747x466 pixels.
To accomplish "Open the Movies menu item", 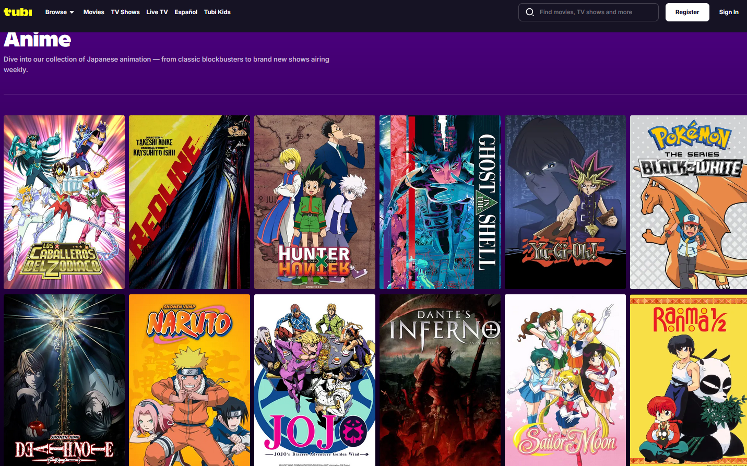I will click(x=94, y=12).
